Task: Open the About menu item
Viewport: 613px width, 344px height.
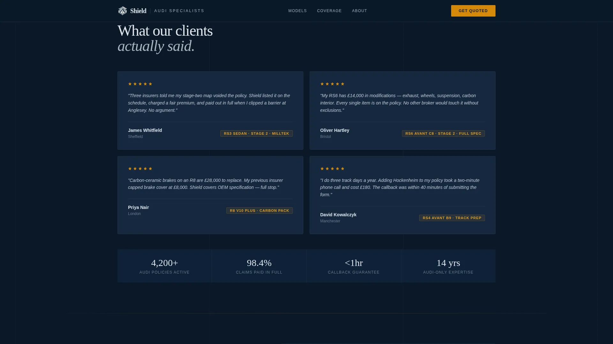Action: (x=359, y=11)
